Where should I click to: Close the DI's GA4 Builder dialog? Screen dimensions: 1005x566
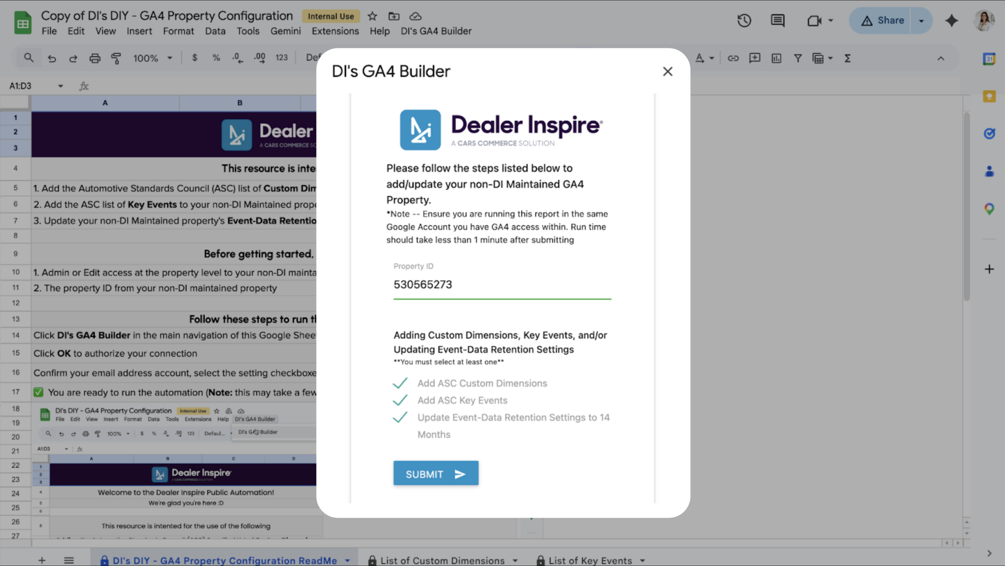(667, 71)
